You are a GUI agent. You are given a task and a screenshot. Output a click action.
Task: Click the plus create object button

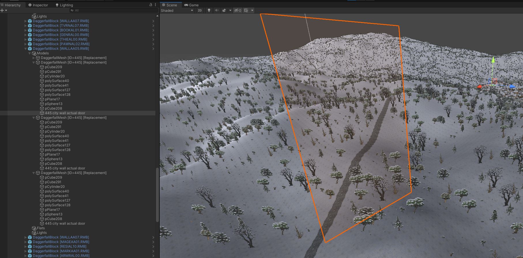(x=2, y=10)
